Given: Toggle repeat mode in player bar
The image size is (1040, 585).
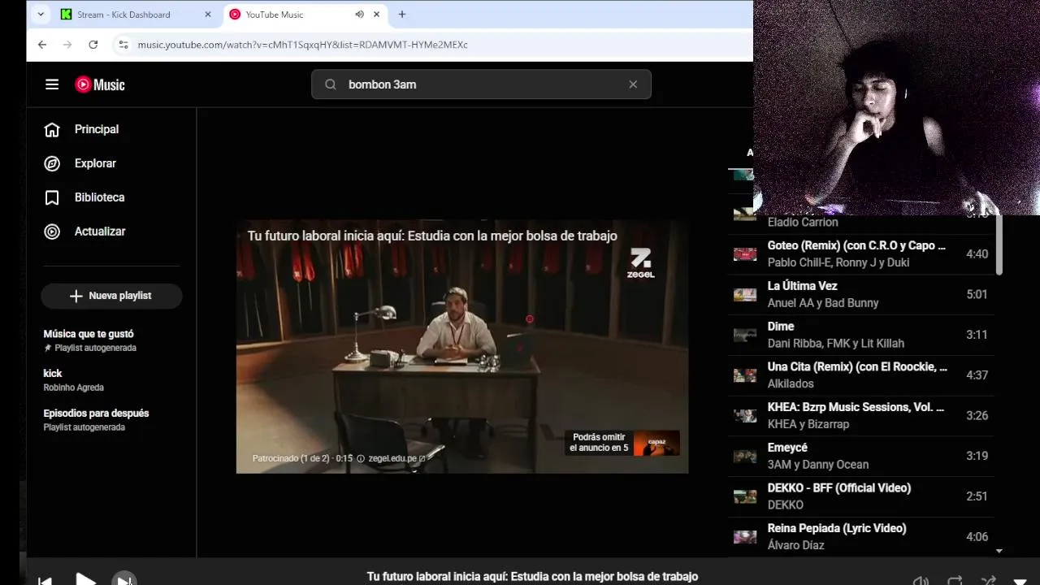Looking at the screenshot, I should tap(955, 580).
